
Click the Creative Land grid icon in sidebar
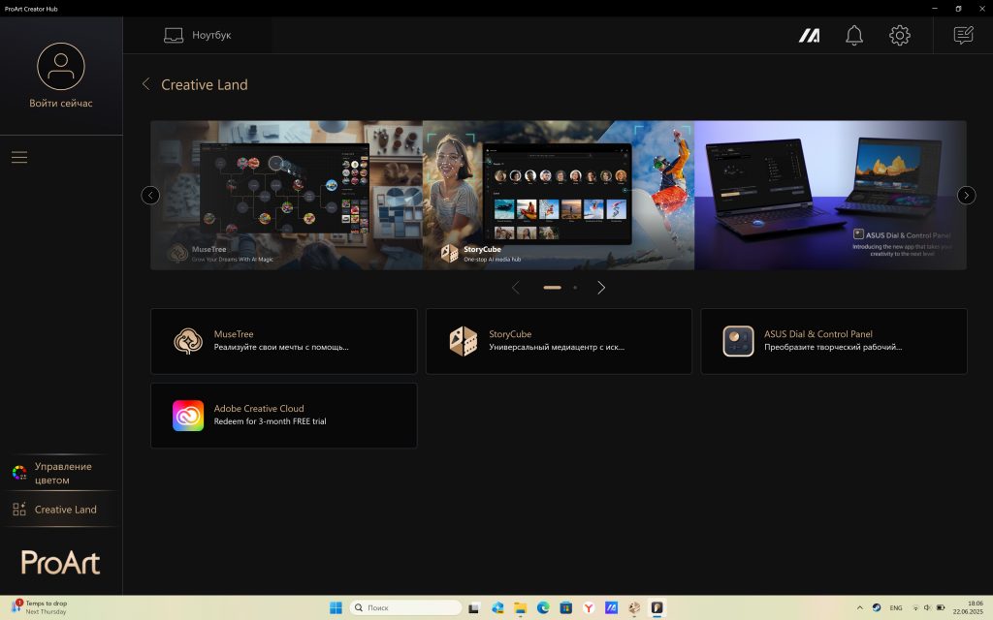point(19,510)
